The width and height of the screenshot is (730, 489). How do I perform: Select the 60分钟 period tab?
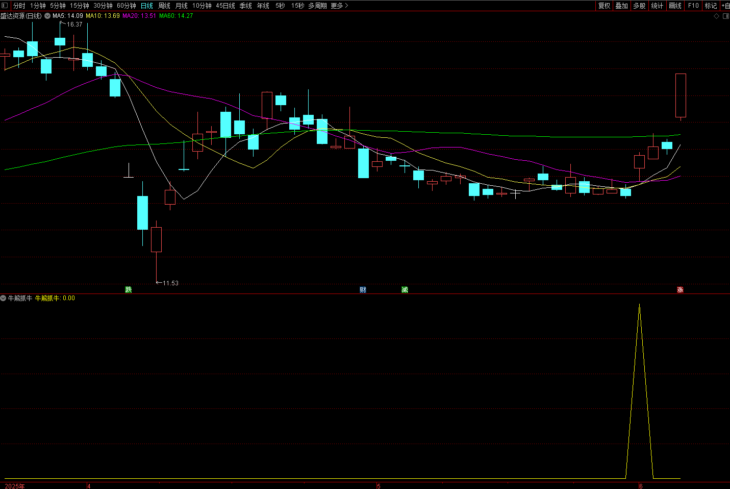pos(127,6)
